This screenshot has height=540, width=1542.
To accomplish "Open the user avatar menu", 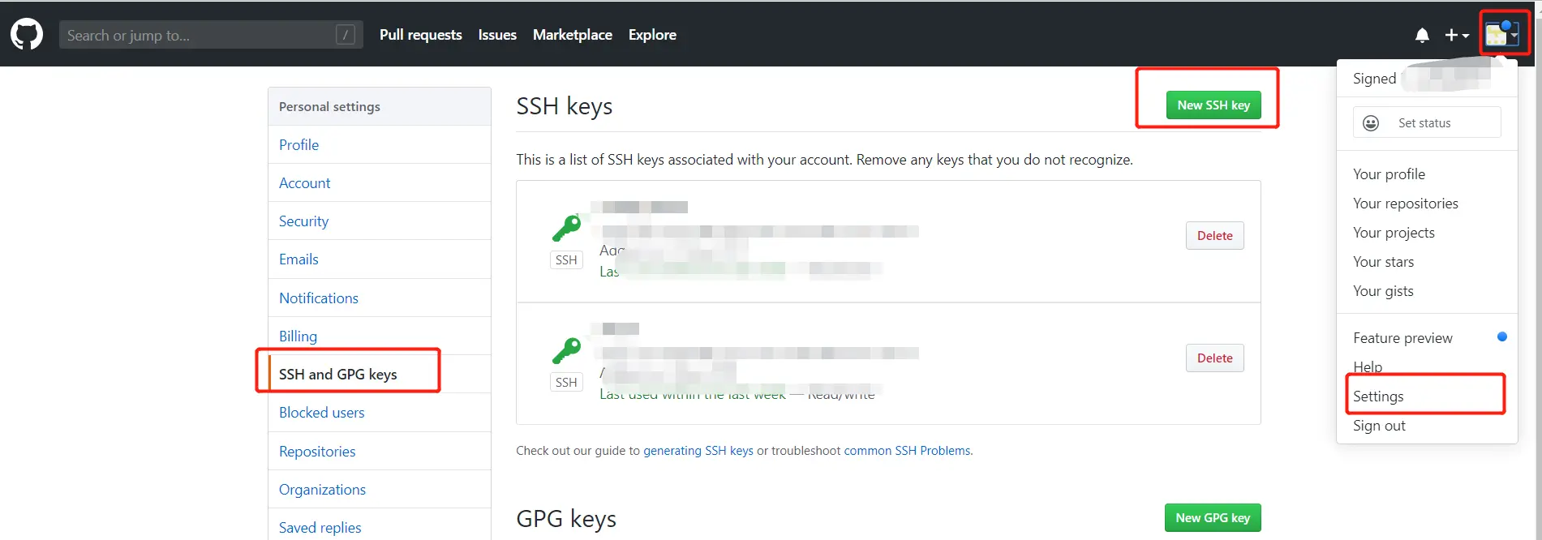I will click(x=1501, y=34).
